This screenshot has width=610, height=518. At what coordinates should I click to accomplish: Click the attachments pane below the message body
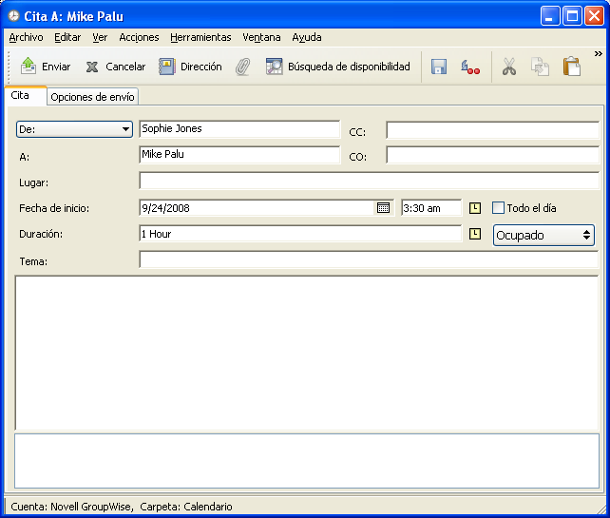307,461
